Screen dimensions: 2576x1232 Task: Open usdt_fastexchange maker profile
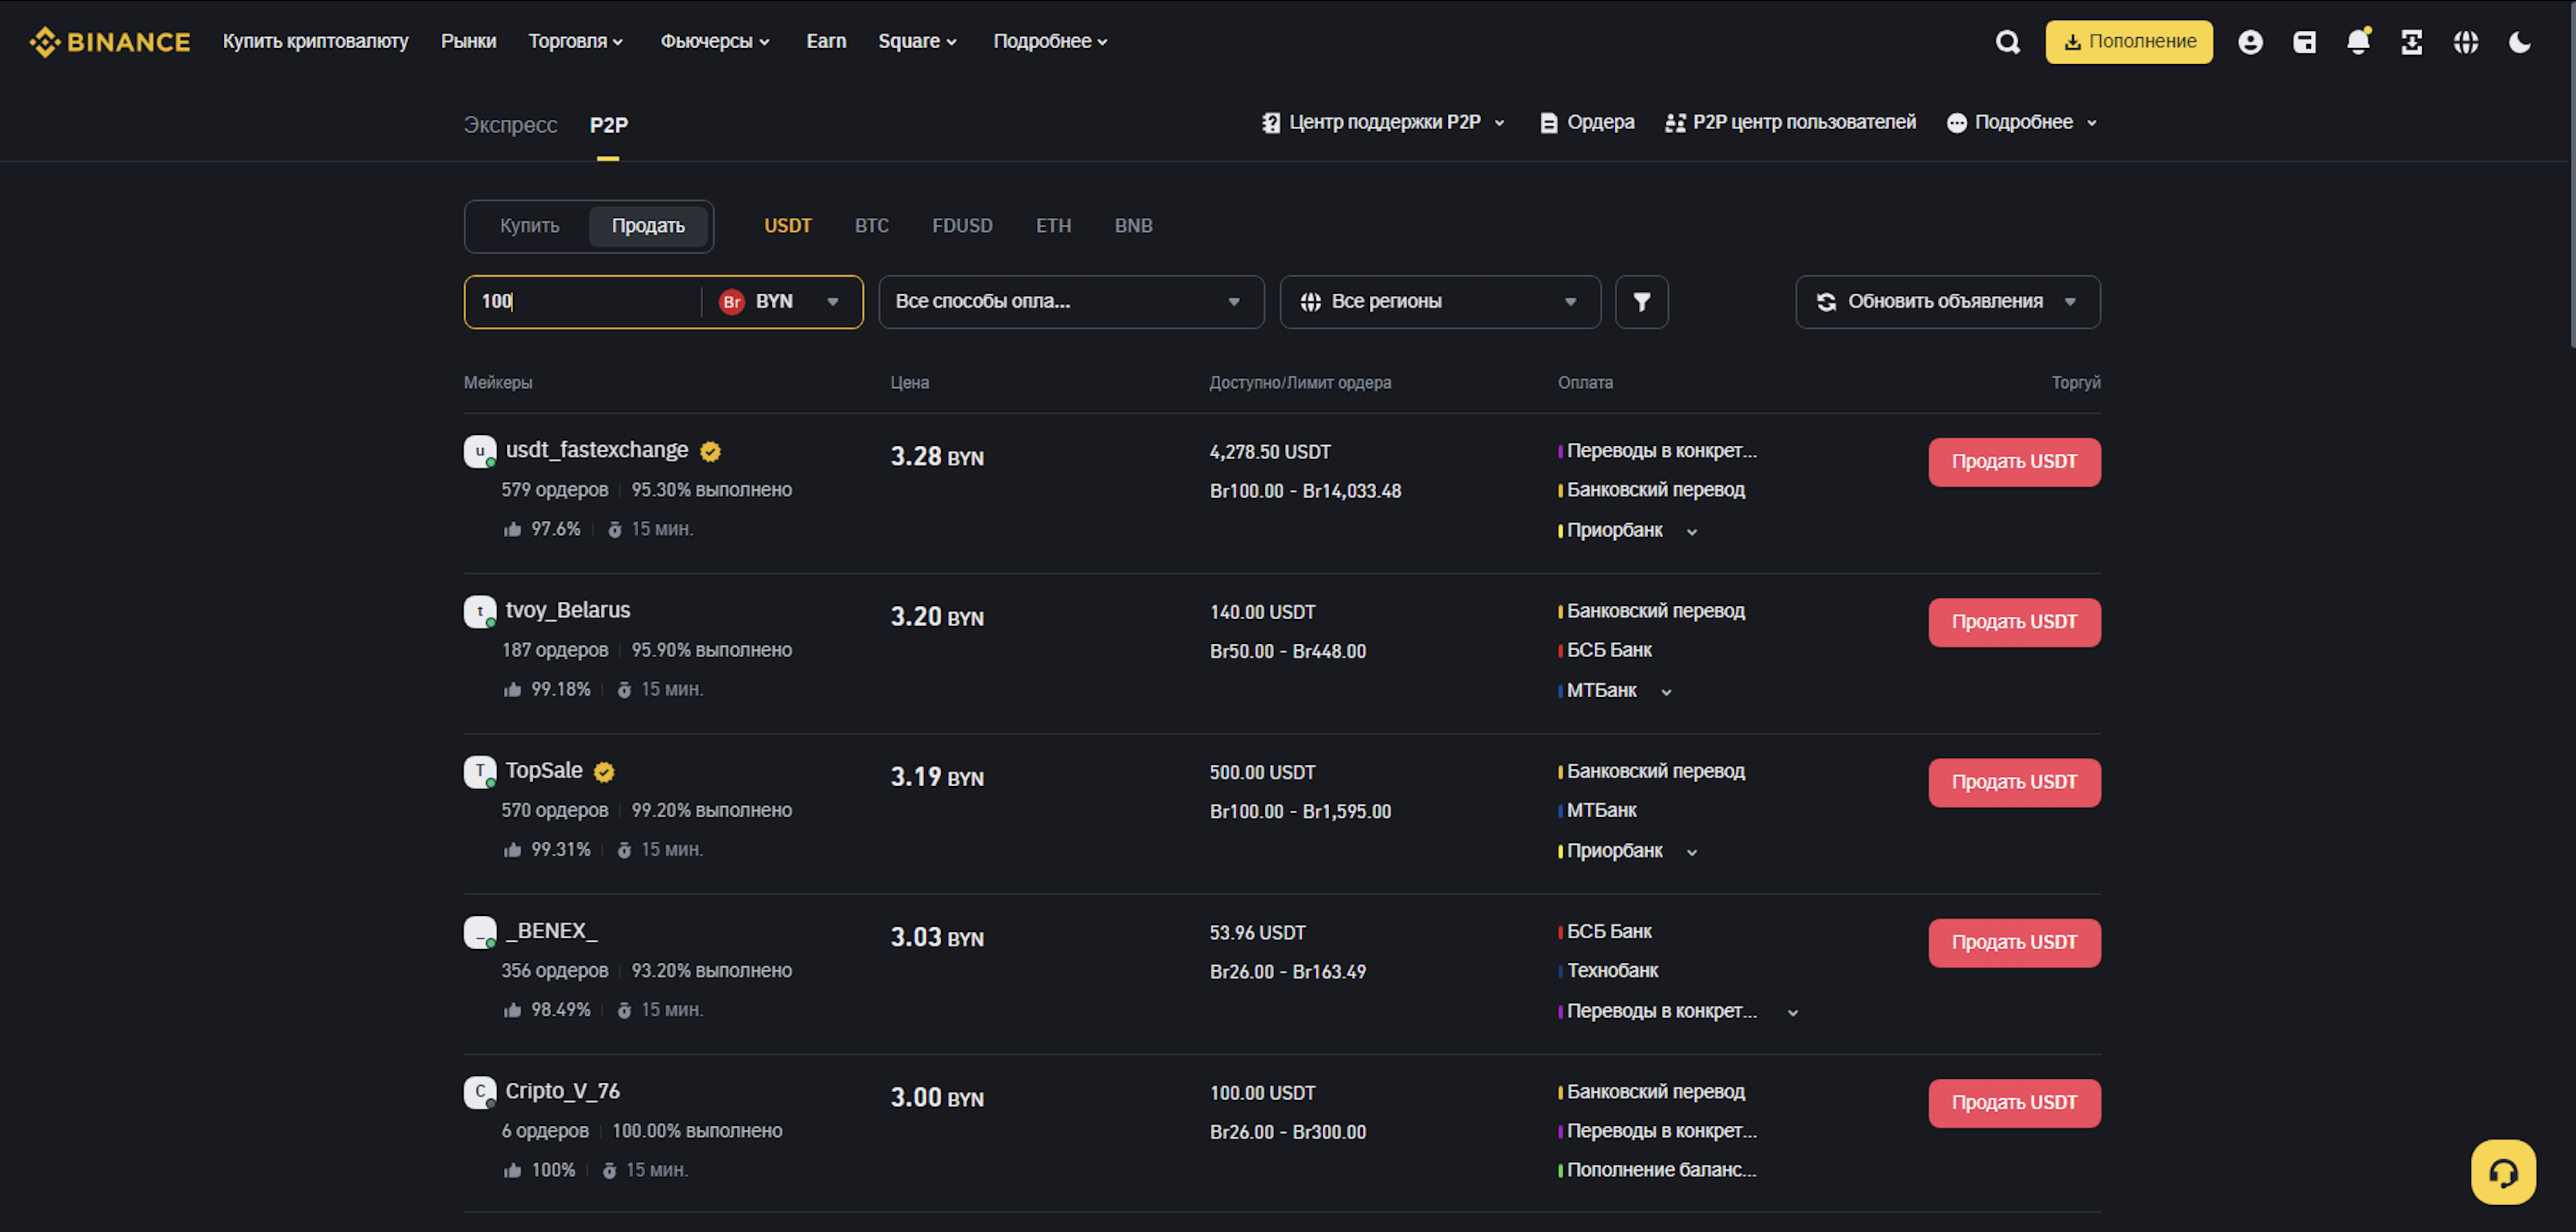click(597, 450)
